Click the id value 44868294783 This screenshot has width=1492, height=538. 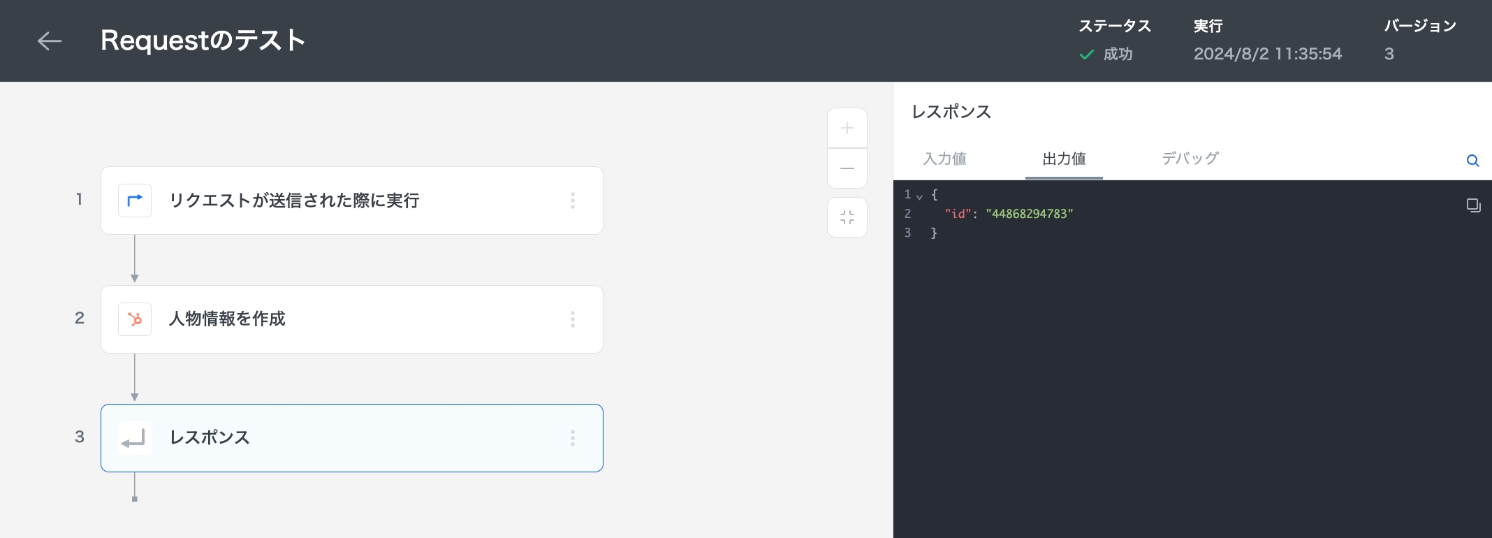(1029, 214)
